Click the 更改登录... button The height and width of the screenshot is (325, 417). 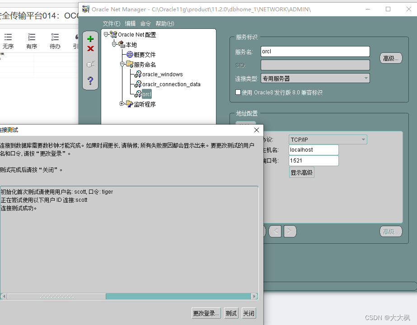(x=206, y=313)
